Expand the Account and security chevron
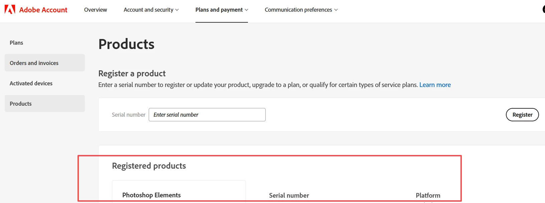 coord(177,10)
